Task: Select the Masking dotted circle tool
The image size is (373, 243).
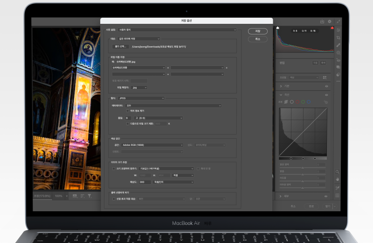Action: coord(338,53)
